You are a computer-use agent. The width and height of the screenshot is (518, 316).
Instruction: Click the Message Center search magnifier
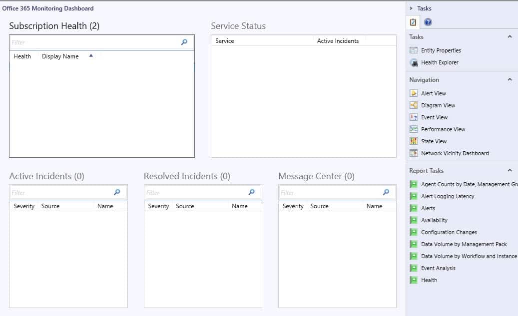click(x=386, y=192)
